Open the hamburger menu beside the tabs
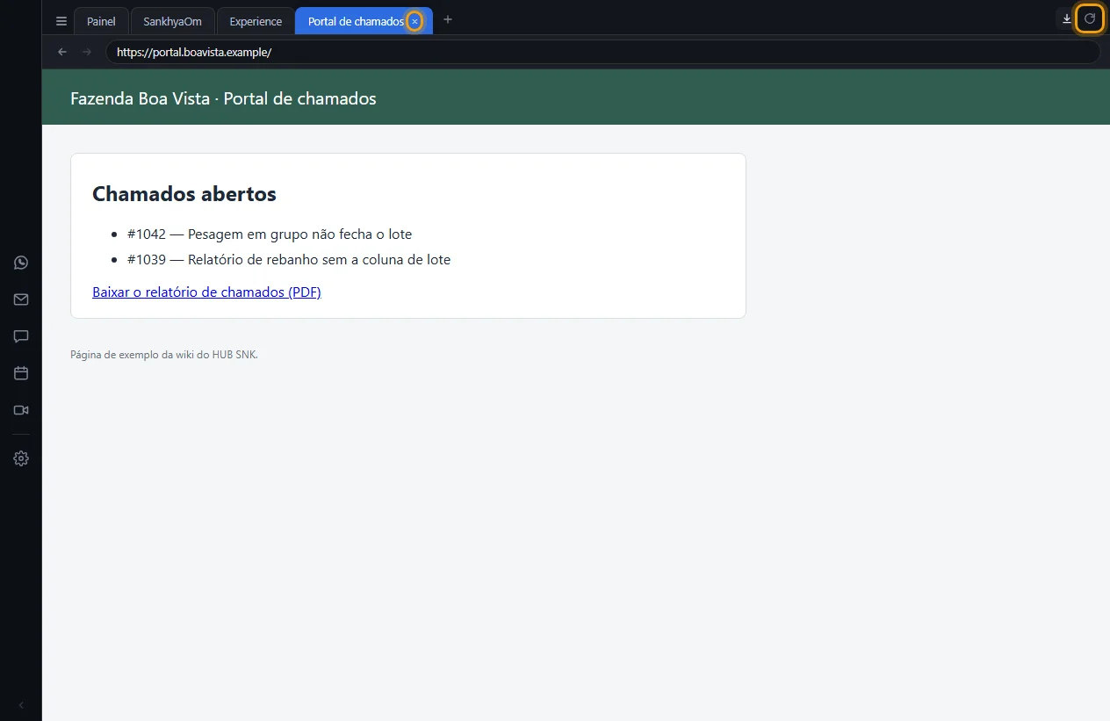 61,21
